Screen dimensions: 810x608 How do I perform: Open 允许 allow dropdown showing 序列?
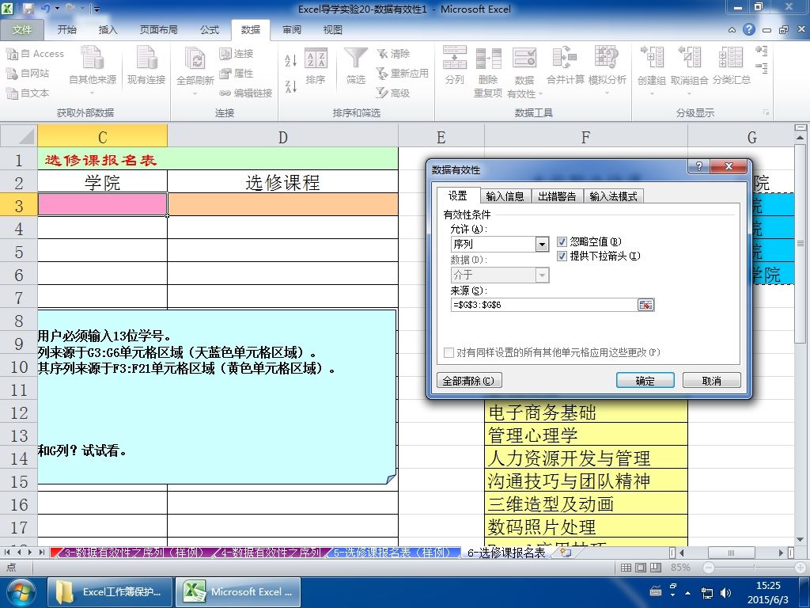pyautogui.click(x=541, y=244)
